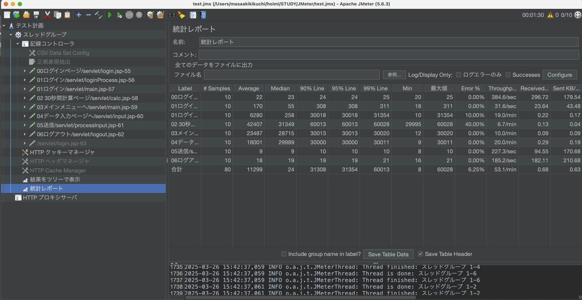Open the log viewer warning triangle

[550, 15]
